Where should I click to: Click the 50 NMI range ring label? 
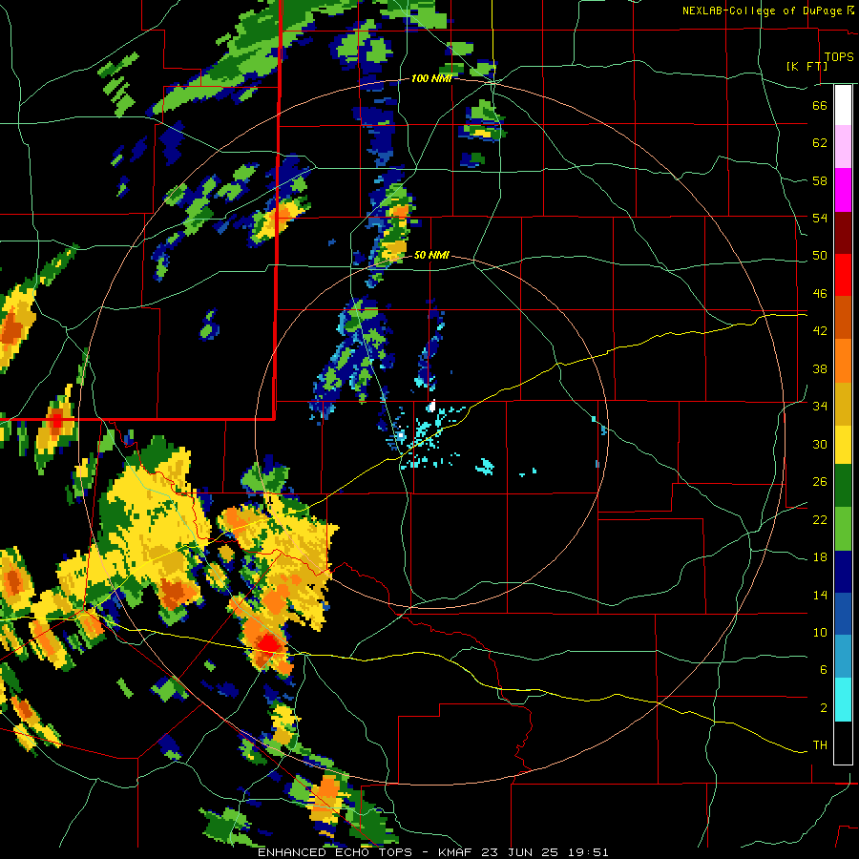(x=431, y=255)
